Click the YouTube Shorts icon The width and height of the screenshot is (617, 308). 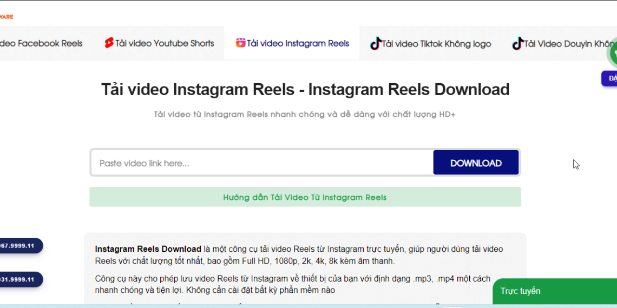(x=109, y=43)
